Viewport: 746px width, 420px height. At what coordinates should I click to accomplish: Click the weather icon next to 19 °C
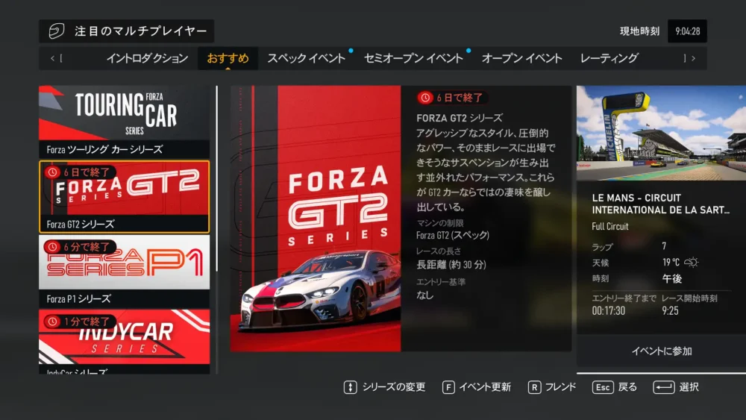coord(692,263)
